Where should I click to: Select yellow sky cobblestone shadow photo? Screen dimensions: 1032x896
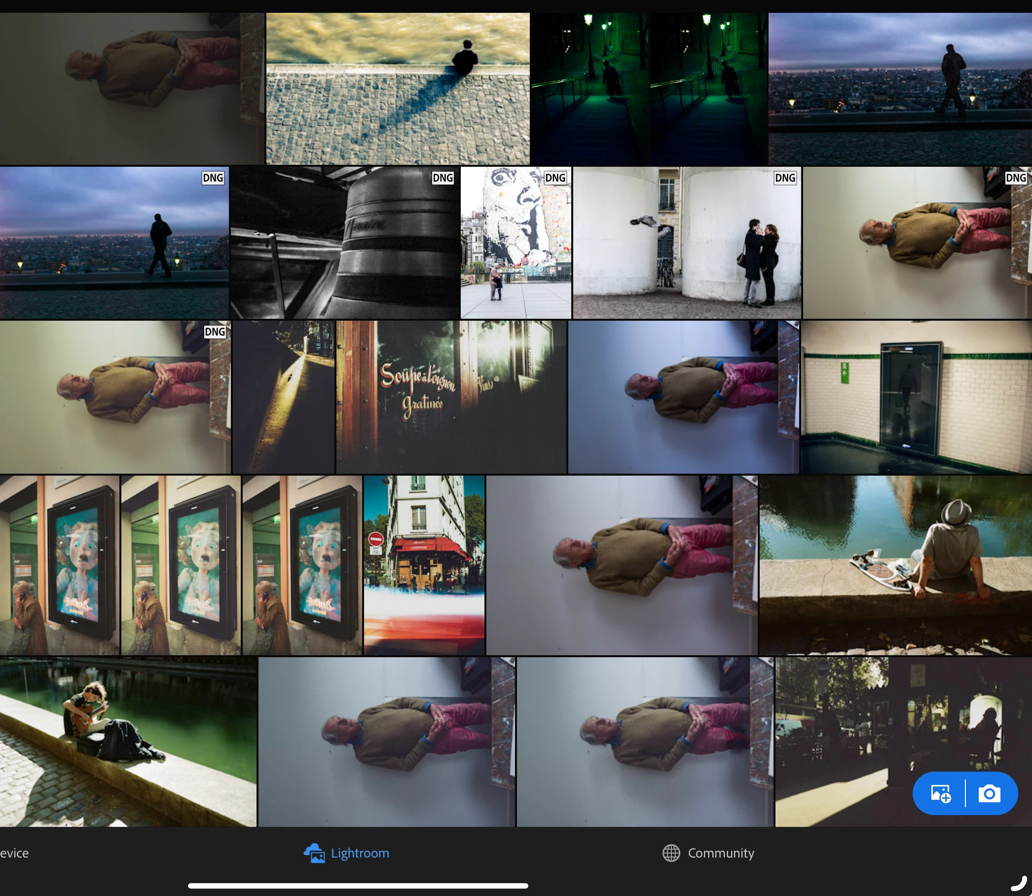(x=398, y=89)
